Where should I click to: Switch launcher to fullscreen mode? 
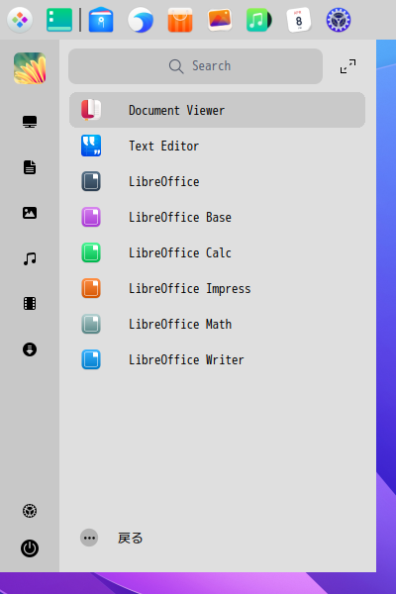pos(347,66)
